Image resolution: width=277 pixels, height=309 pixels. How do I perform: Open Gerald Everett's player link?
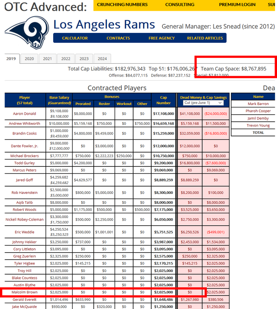[x=24, y=300]
